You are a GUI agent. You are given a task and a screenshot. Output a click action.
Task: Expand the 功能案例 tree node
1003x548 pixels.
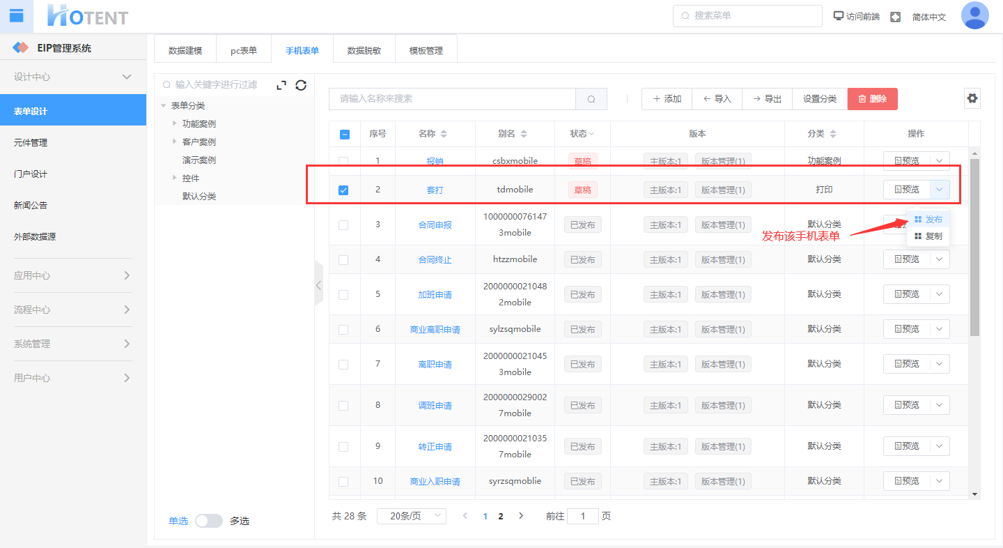coord(175,123)
